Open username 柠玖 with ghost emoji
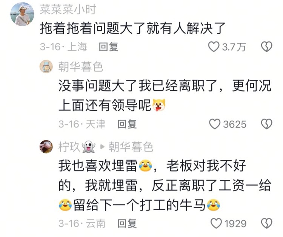The height and width of the screenshot is (237, 283). coord(77,147)
